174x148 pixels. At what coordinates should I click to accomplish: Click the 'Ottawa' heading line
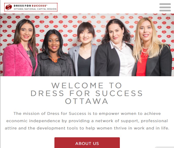(86, 101)
